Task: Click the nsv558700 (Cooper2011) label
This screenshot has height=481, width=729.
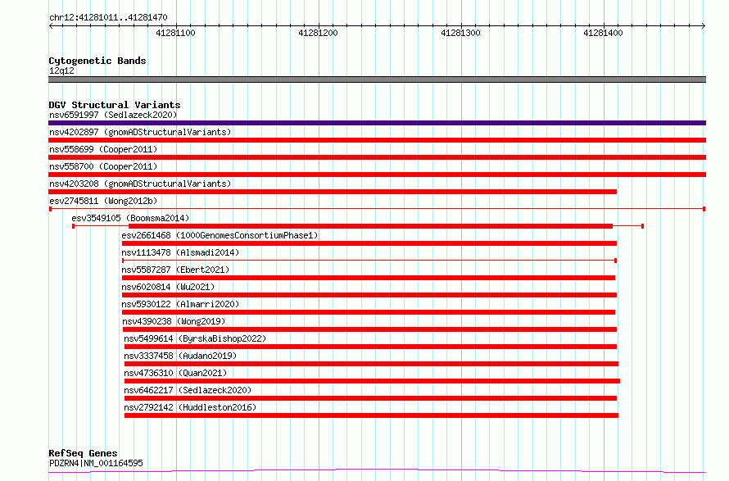Action: pos(103,166)
